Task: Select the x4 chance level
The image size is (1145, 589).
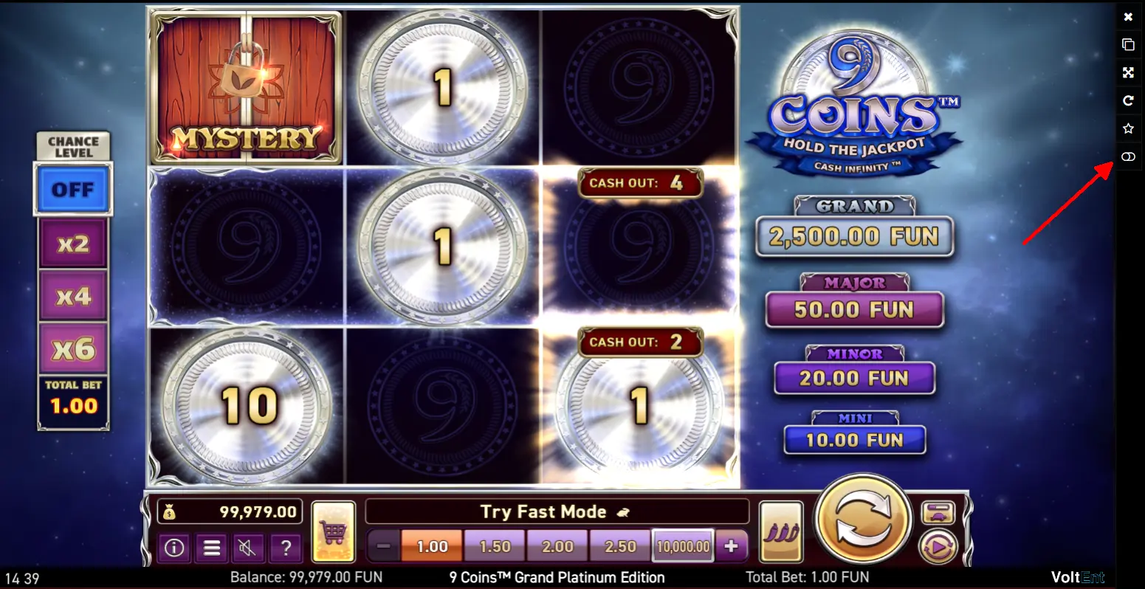Action: (73, 296)
